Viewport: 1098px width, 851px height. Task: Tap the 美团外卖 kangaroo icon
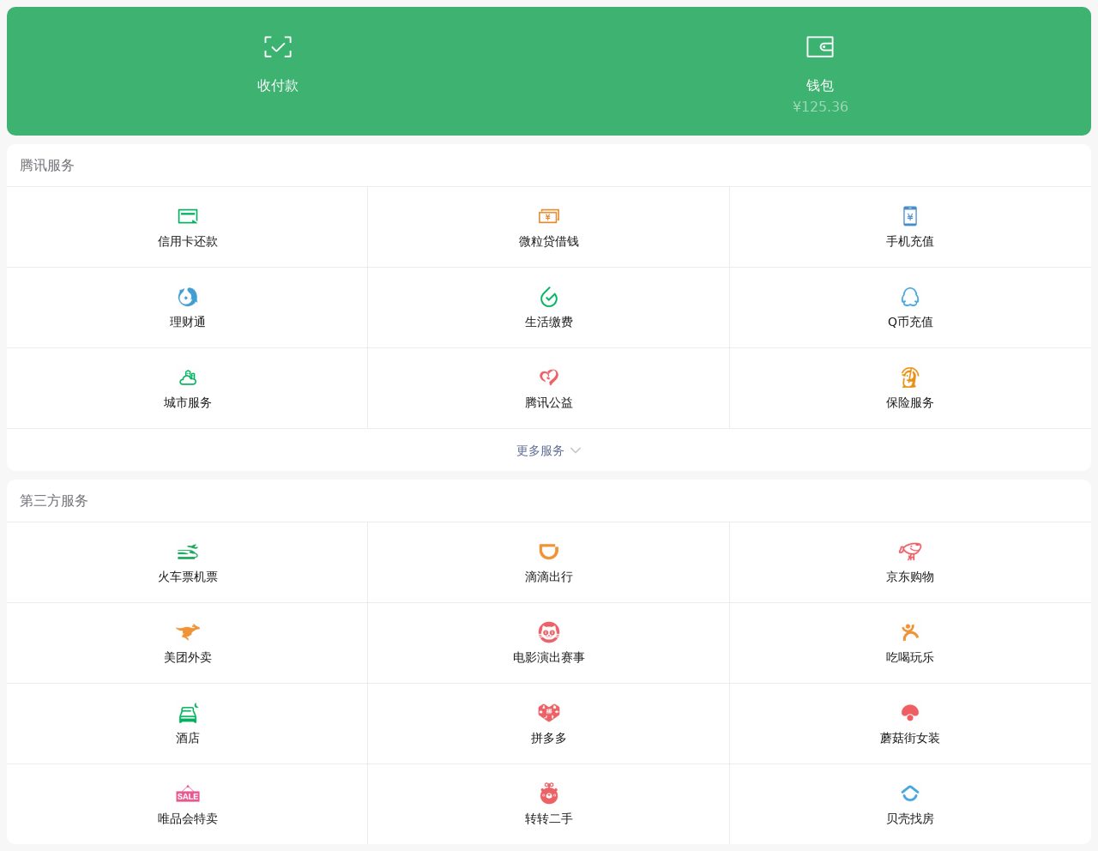(x=188, y=632)
